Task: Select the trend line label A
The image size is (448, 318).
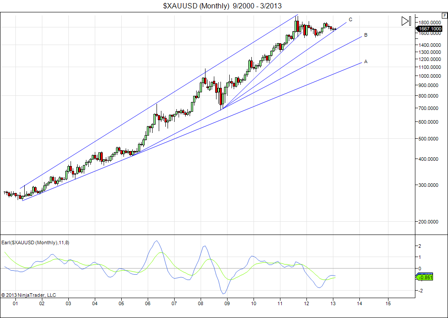Action: 366,61
